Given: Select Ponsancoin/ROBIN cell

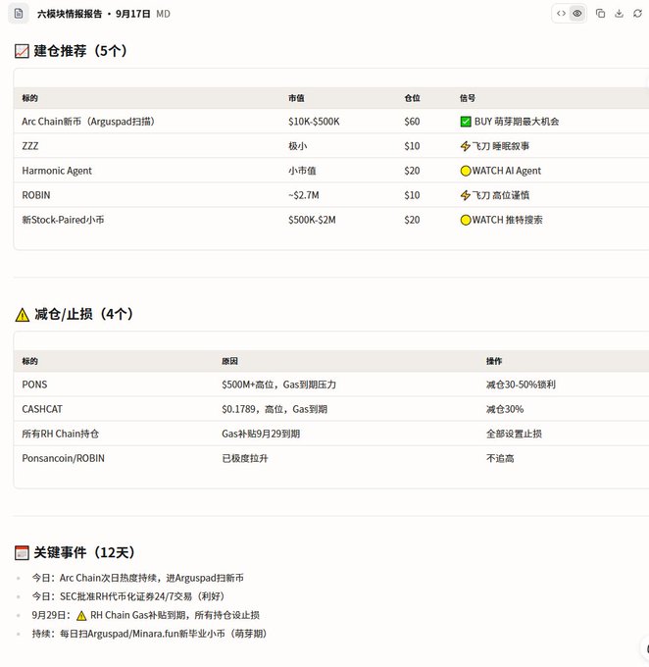Looking at the screenshot, I should (x=64, y=459).
